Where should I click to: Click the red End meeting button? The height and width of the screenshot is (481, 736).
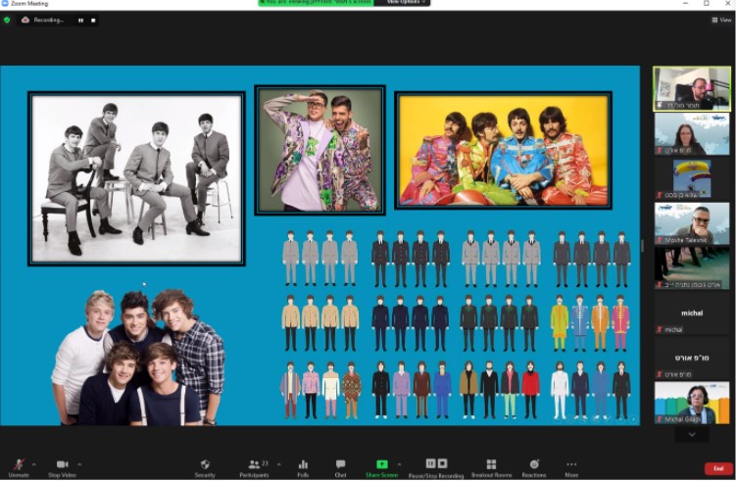(x=718, y=468)
